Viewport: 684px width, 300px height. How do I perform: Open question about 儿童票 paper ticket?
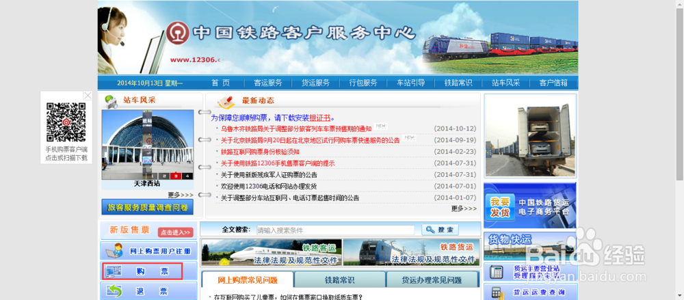tap(289, 297)
